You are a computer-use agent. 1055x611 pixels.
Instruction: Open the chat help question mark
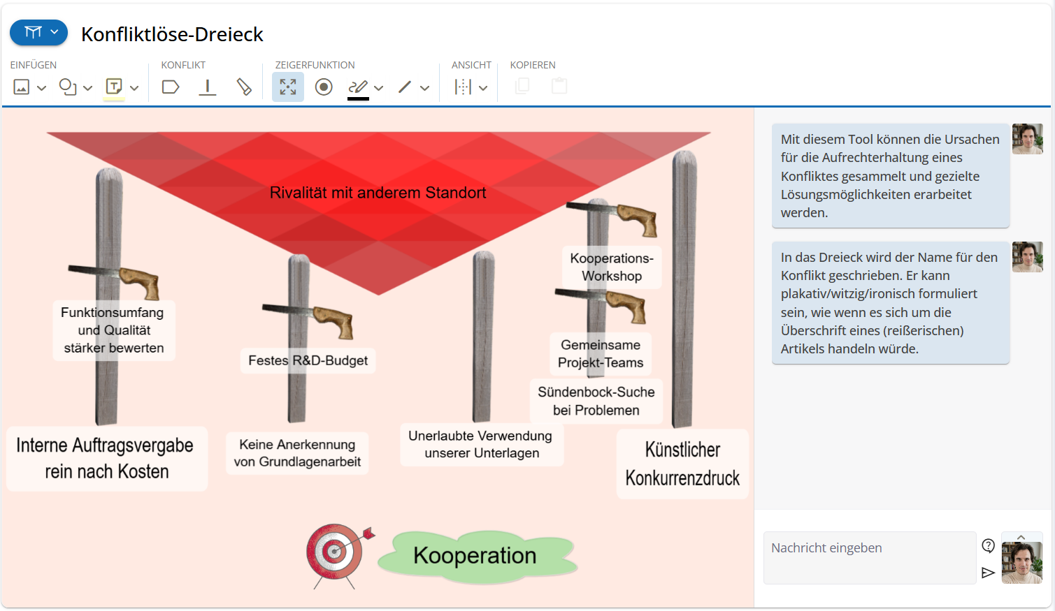click(x=989, y=545)
